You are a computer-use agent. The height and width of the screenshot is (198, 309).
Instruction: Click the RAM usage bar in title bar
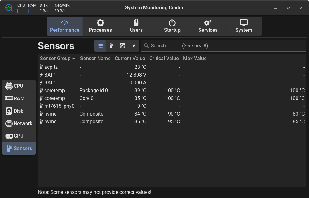click(33, 11)
